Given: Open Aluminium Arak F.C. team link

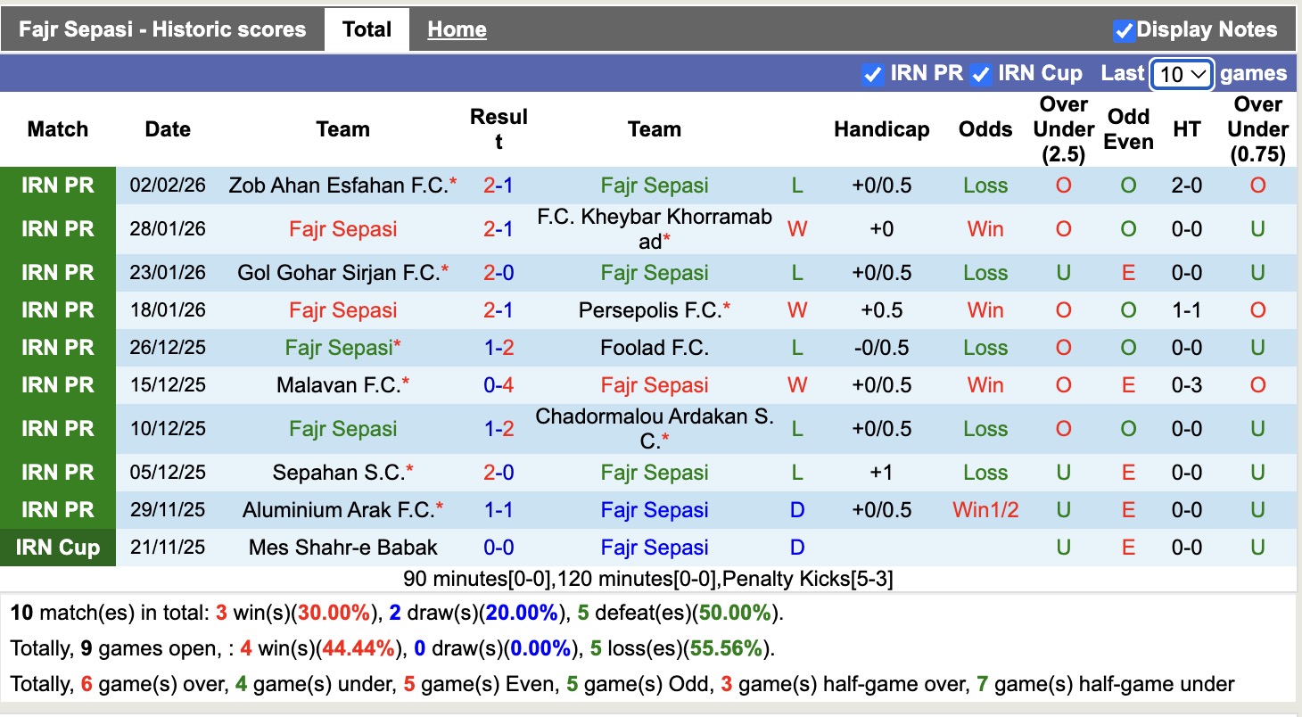Looking at the screenshot, I should tap(339, 510).
